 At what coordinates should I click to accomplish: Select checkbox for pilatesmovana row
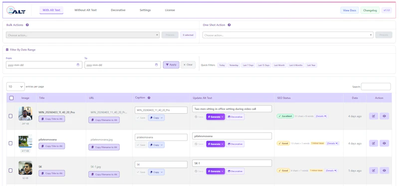[10, 143]
